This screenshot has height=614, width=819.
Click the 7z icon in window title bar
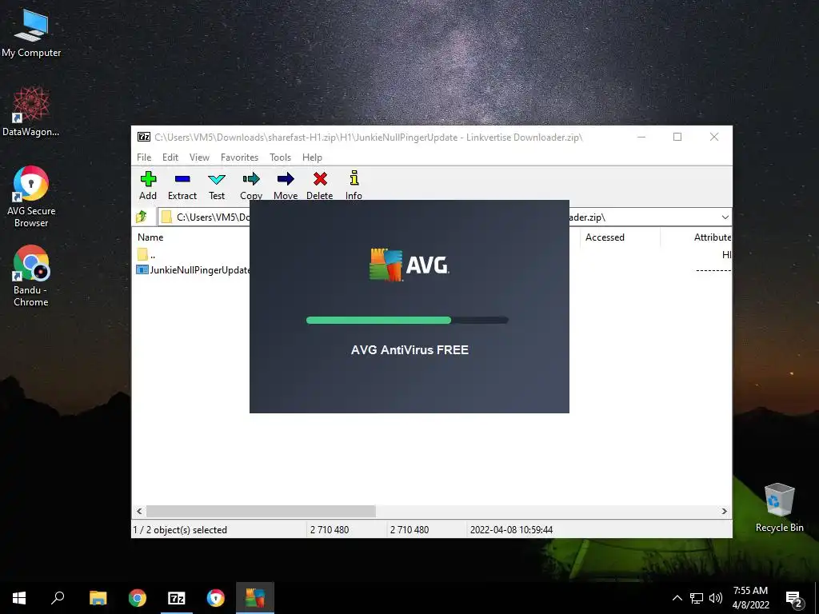coord(144,137)
